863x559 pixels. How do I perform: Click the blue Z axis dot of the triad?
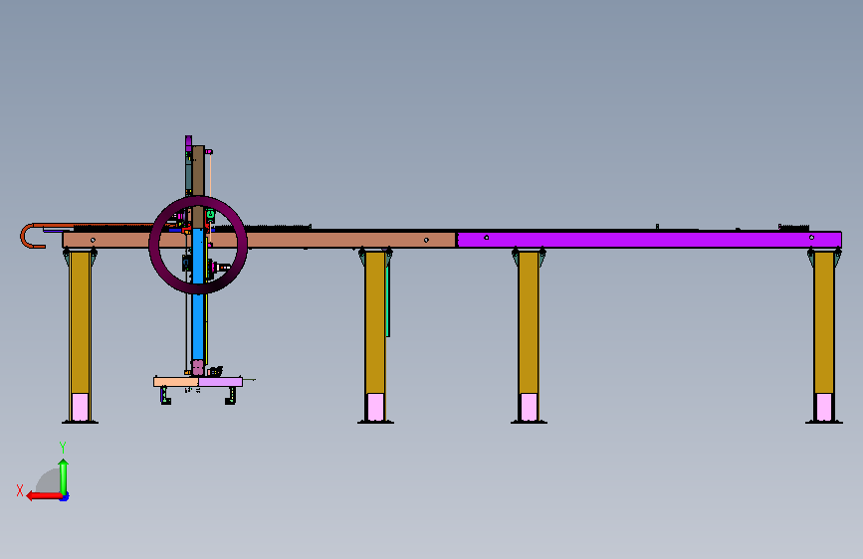coord(65,497)
